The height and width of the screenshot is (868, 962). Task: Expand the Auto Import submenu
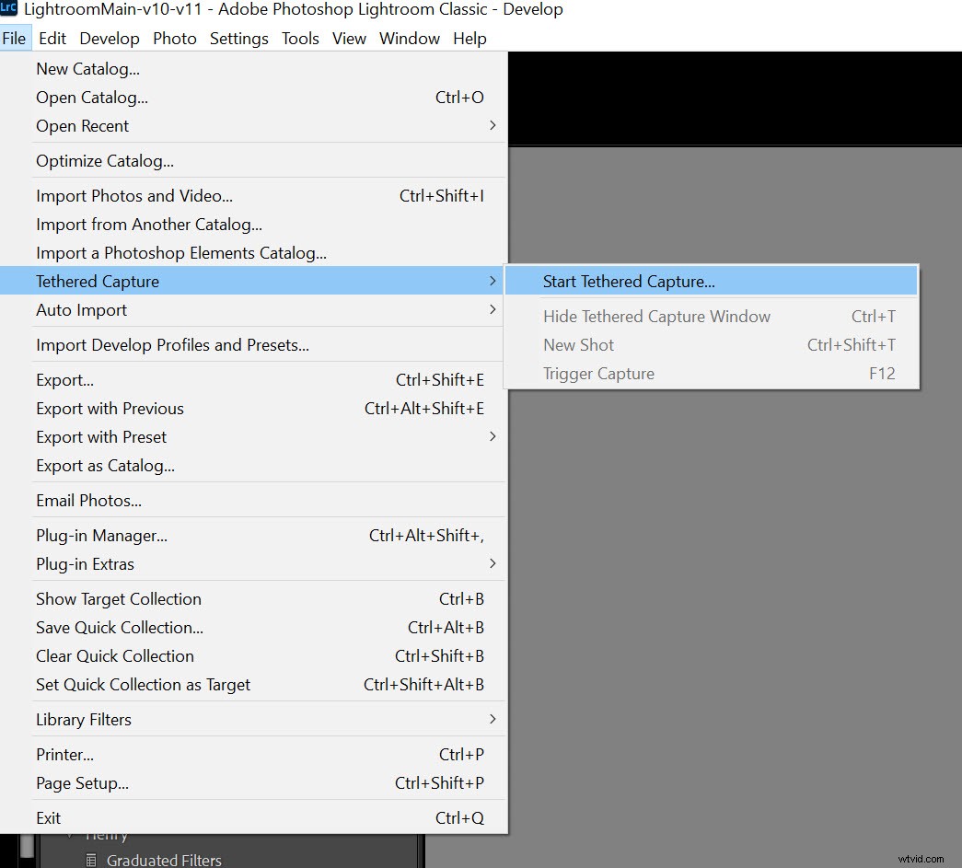coord(253,310)
